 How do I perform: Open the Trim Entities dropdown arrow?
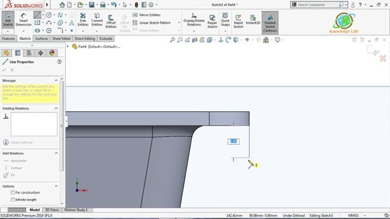(x=83, y=31)
